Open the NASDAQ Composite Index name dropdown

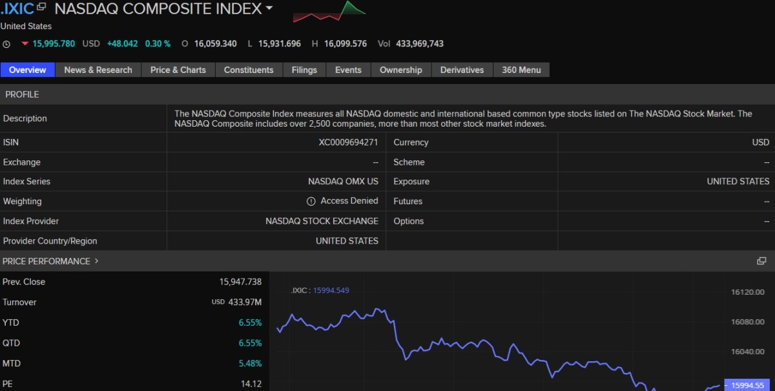click(x=269, y=8)
